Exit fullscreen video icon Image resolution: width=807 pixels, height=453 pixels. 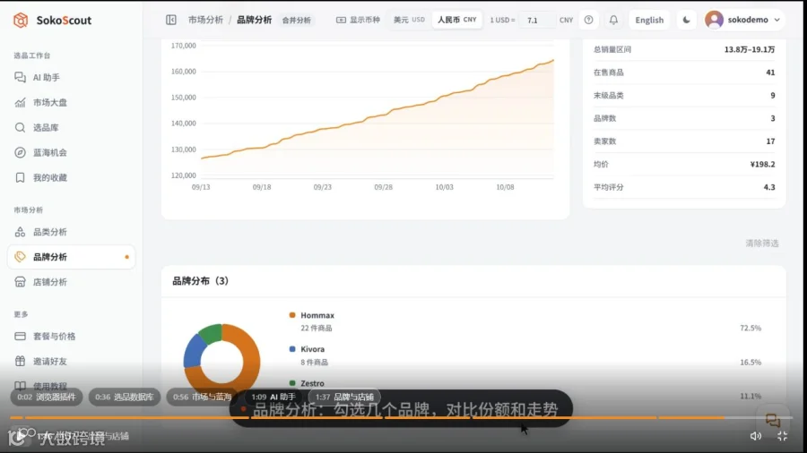(x=782, y=436)
